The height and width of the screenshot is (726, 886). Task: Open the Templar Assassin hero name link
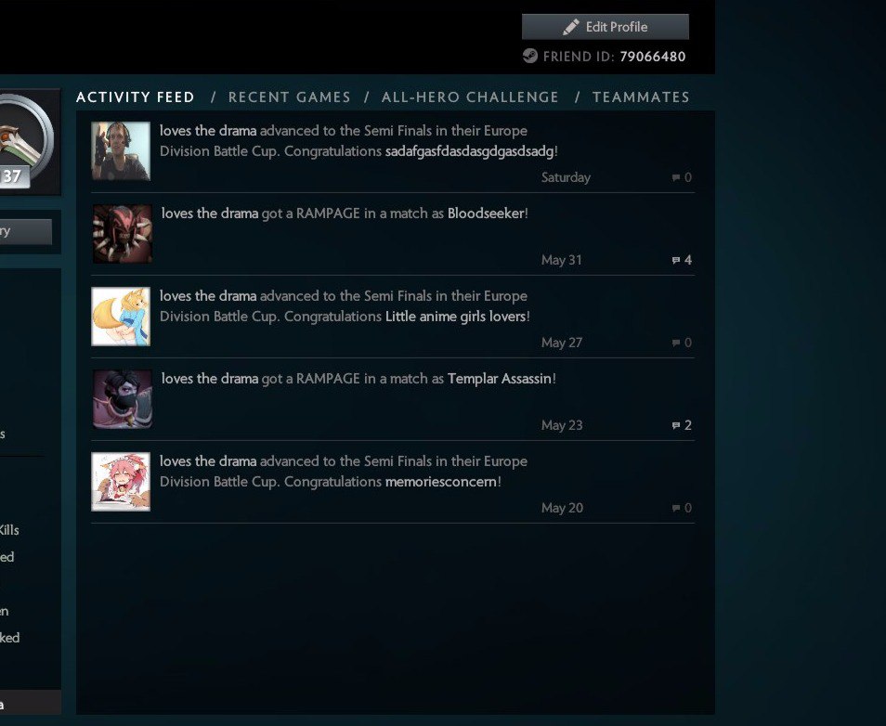pyautogui.click(x=500, y=379)
